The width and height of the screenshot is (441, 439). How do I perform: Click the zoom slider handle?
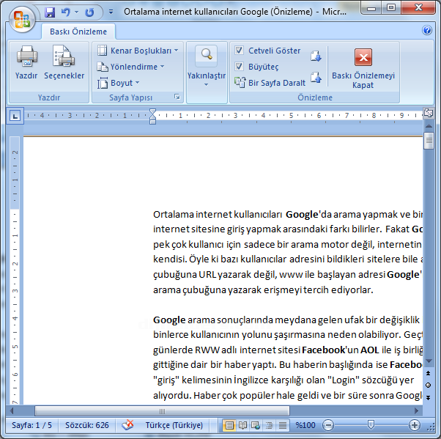pyautogui.click(x=371, y=425)
